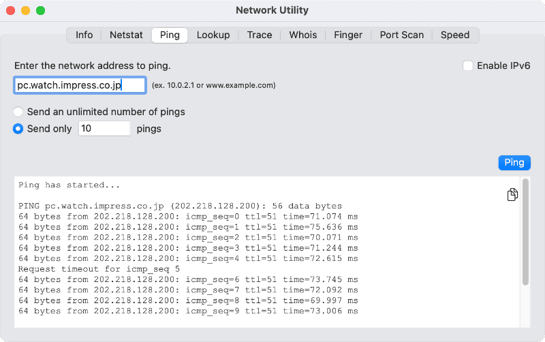
Task: Click the 'Request timeout for icmp_seq 5' line
Action: tap(99, 269)
